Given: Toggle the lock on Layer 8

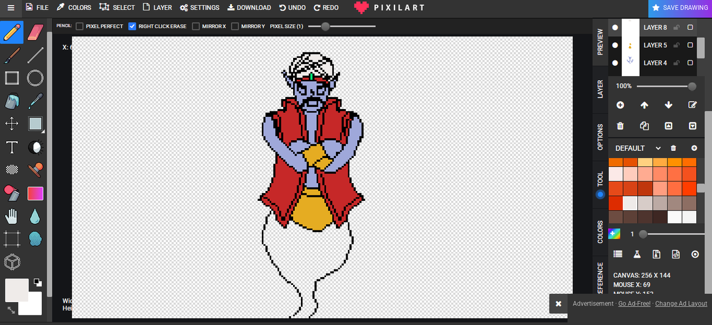Looking at the screenshot, I should click(676, 27).
